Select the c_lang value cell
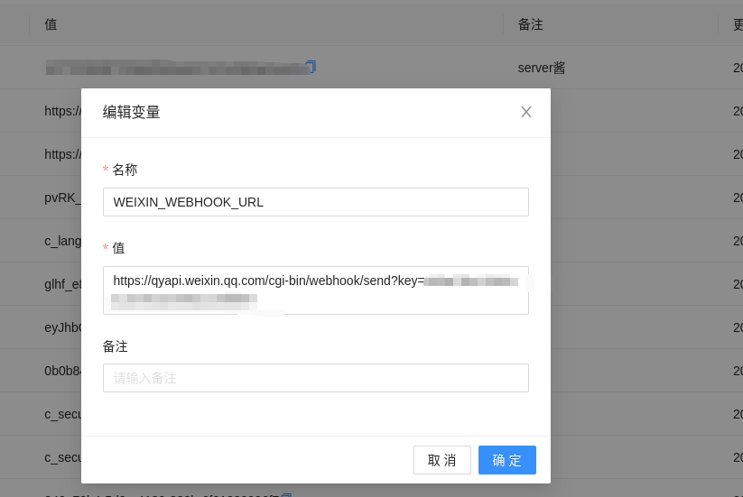This screenshot has width=743, height=497. [x=63, y=241]
